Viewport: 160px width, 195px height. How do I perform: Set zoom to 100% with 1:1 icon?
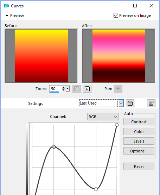[x=87, y=89]
